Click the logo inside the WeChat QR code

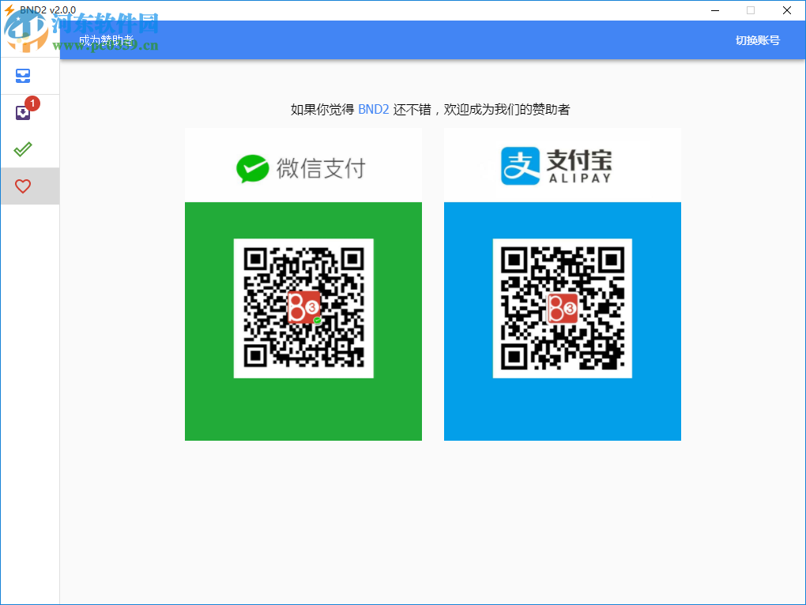tap(303, 307)
